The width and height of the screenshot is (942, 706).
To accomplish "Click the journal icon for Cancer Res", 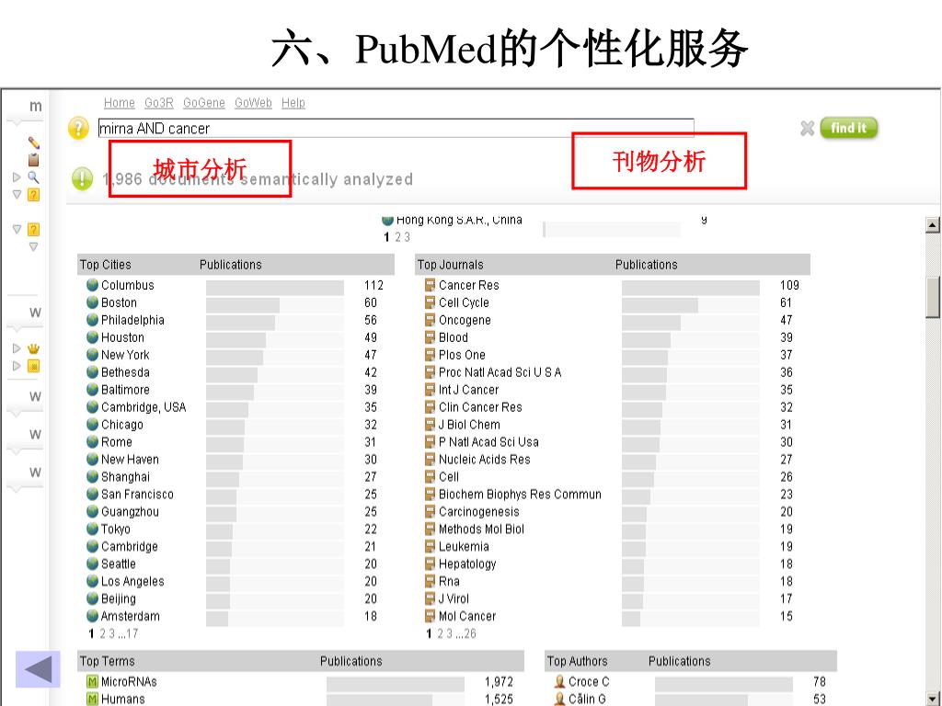I will (430, 285).
